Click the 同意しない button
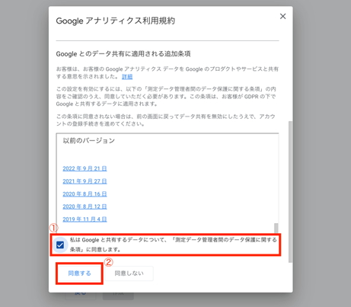Screen dimensions: 351x307 (129, 273)
